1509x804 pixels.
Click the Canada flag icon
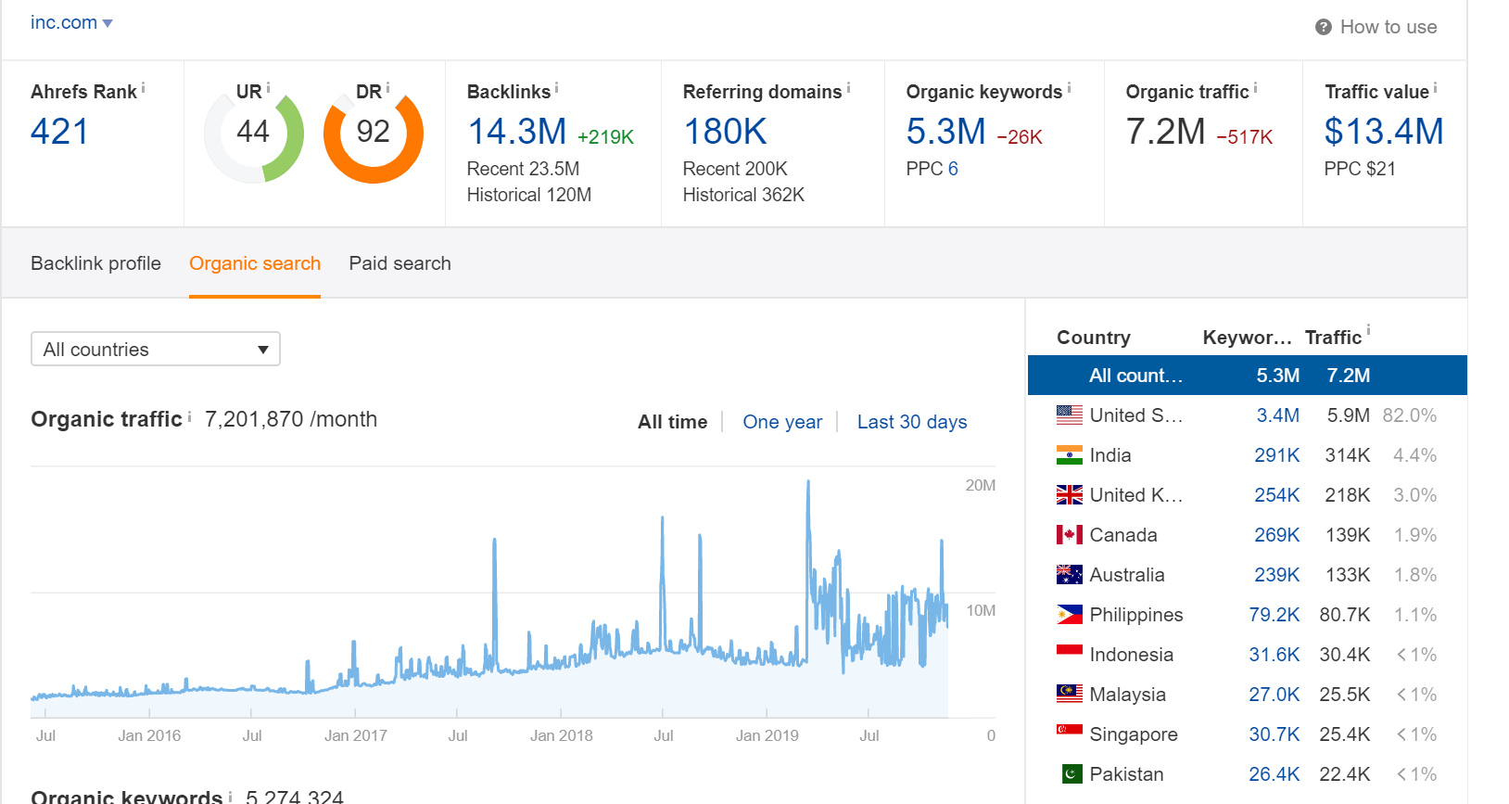[x=1070, y=535]
